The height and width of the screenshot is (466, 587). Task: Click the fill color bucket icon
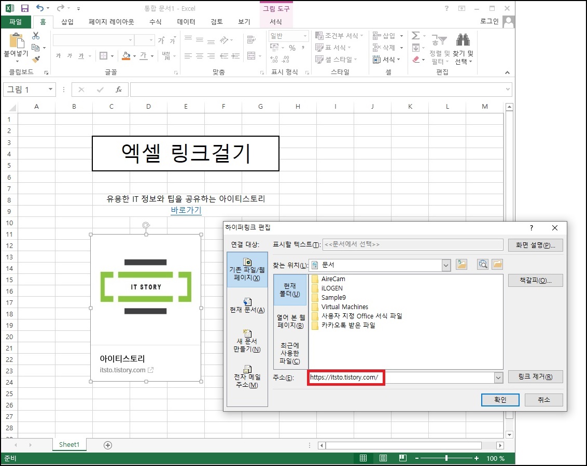[x=127, y=56]
